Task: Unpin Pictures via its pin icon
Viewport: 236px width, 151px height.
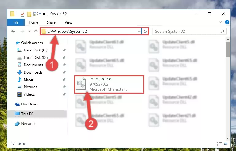Action: pos(64,87)
